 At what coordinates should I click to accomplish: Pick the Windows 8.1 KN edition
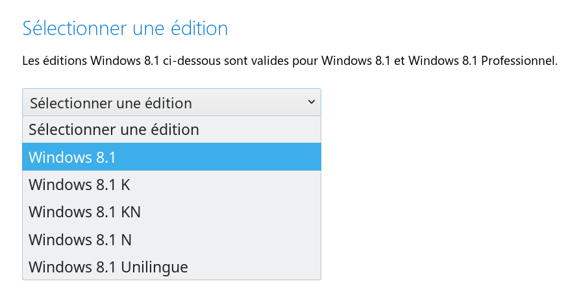tap(171, 211)
